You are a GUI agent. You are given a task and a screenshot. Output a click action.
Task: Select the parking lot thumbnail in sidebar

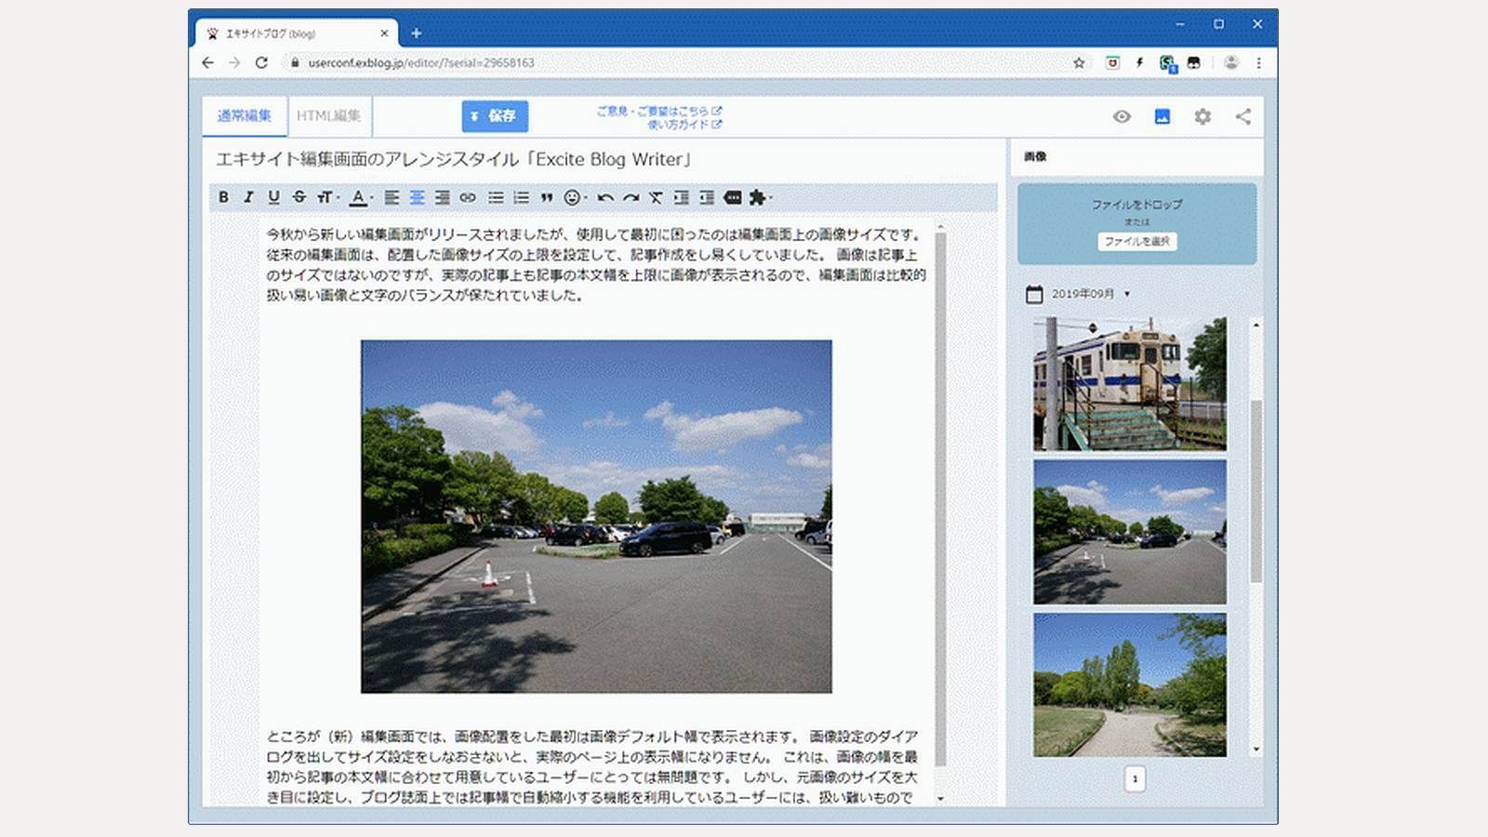coord(1130,532)
